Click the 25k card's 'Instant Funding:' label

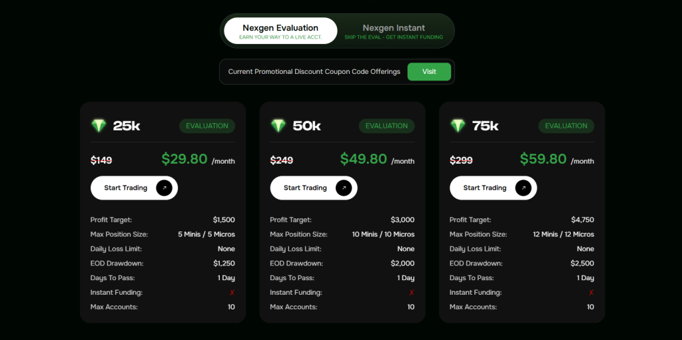pos(117,293)
